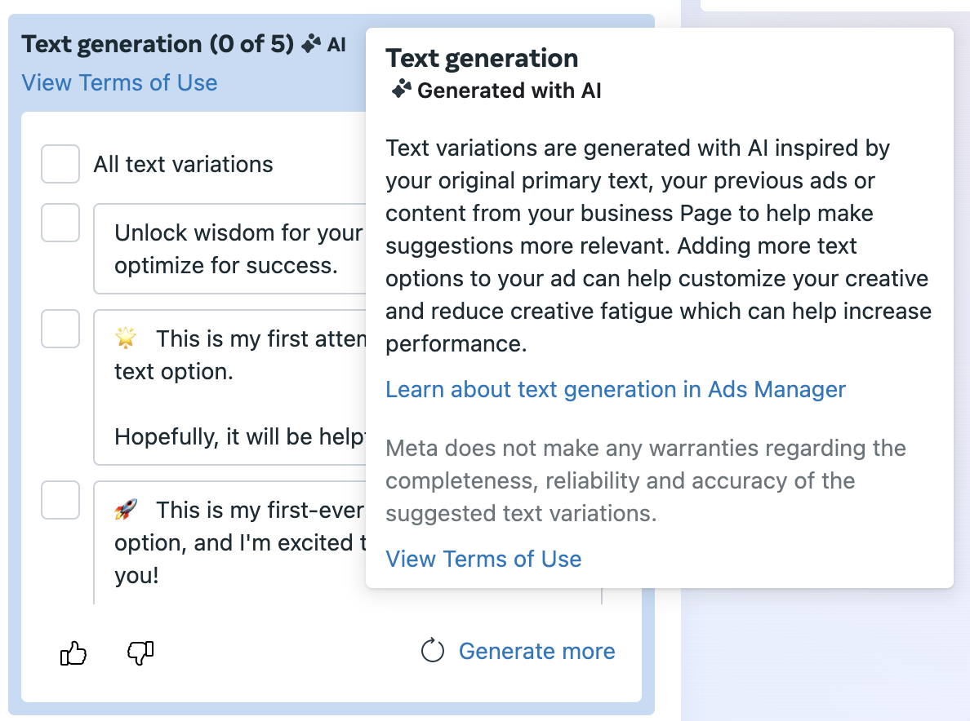Tick checkbox for rocket first-ever variation

pos(60,500)
